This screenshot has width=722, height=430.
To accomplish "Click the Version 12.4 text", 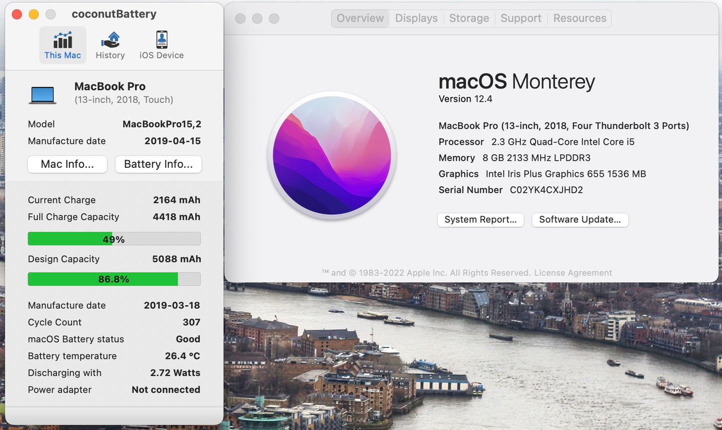I will (465, 99).
